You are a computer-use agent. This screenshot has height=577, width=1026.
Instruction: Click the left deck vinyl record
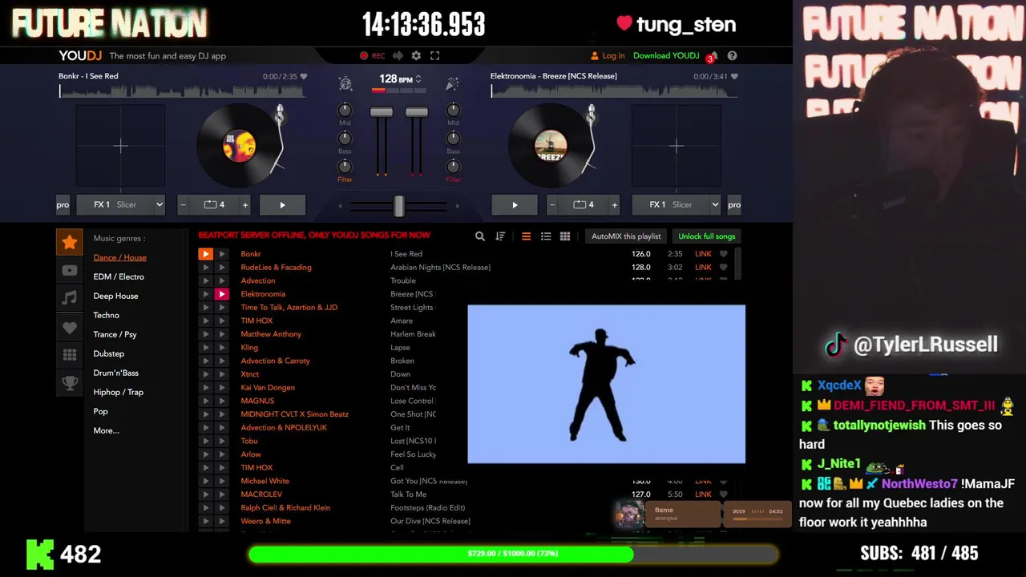[239, 146]
